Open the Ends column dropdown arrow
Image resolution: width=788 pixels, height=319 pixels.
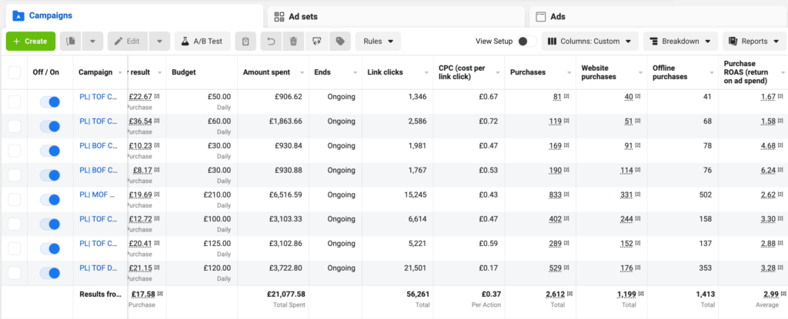355,73
